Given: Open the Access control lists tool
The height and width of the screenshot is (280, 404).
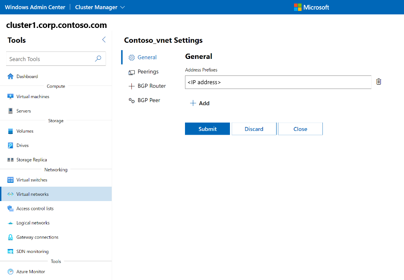Looking at the screenshot, I should [35, 208].
